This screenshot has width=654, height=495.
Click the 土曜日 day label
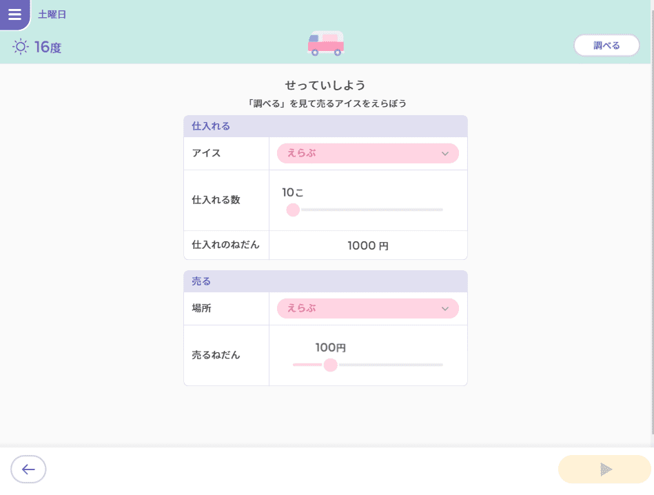tap(52, 14)
